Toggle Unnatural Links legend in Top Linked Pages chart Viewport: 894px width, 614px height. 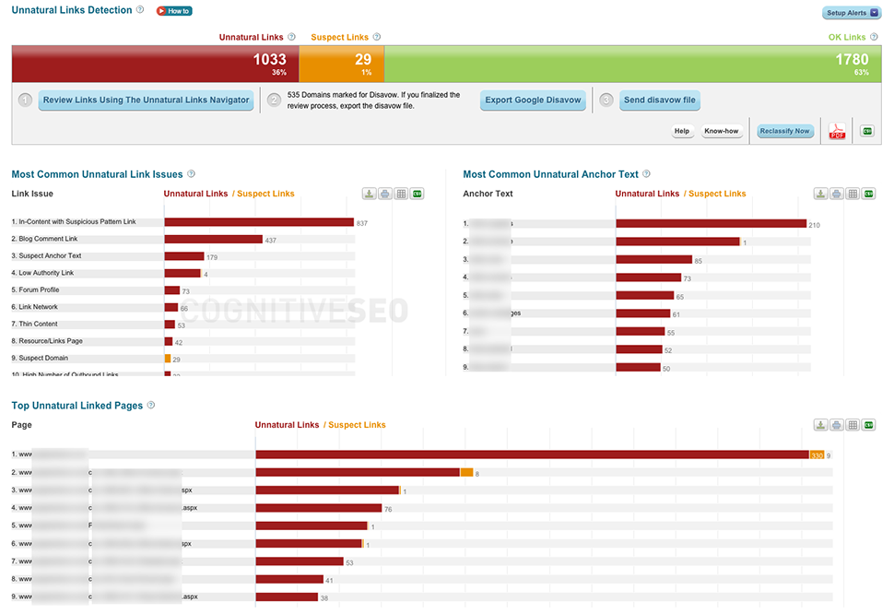point(287,425)
